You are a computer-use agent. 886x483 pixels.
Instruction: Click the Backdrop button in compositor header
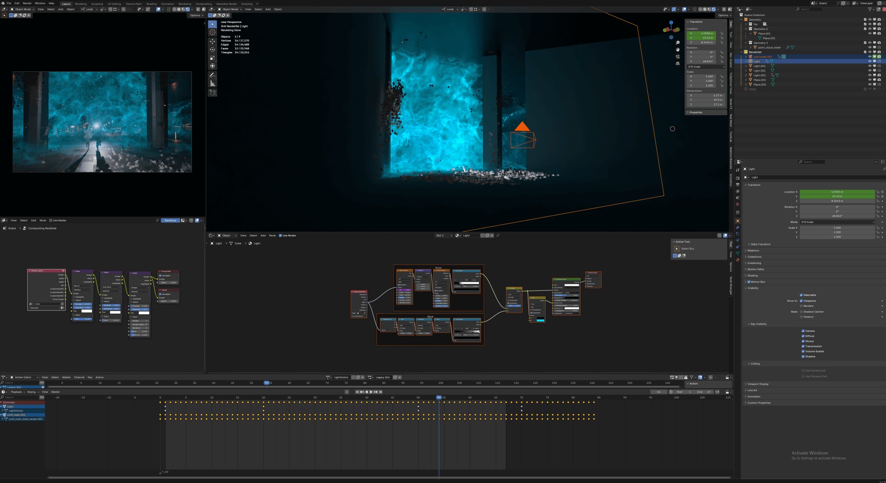point(170,220)
